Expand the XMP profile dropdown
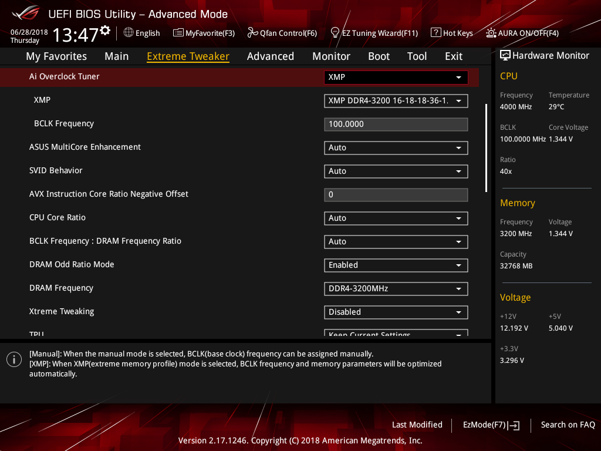Image resolution: width=601 pixels, height=451 pixels. pyautogui.click(x=396, y=101)
